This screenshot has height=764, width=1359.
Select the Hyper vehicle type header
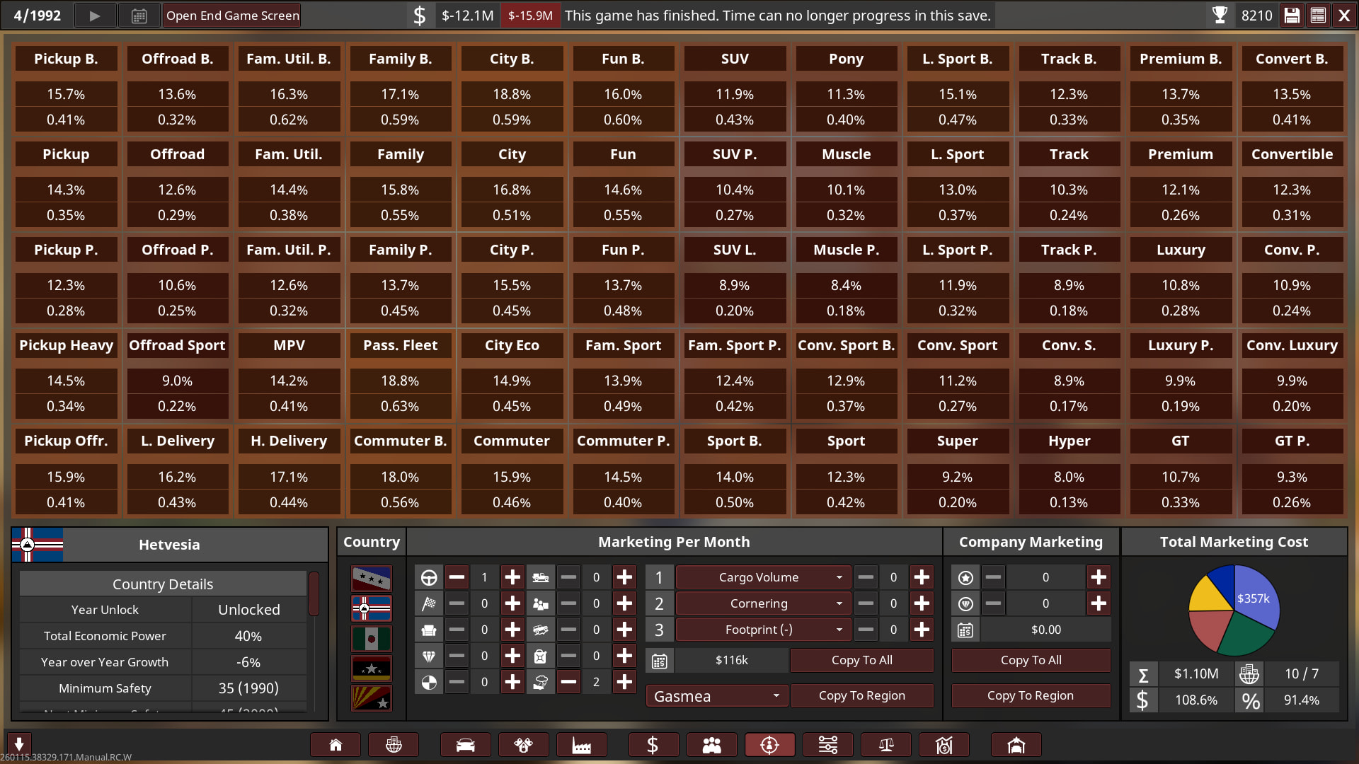tap(1069, 441)
